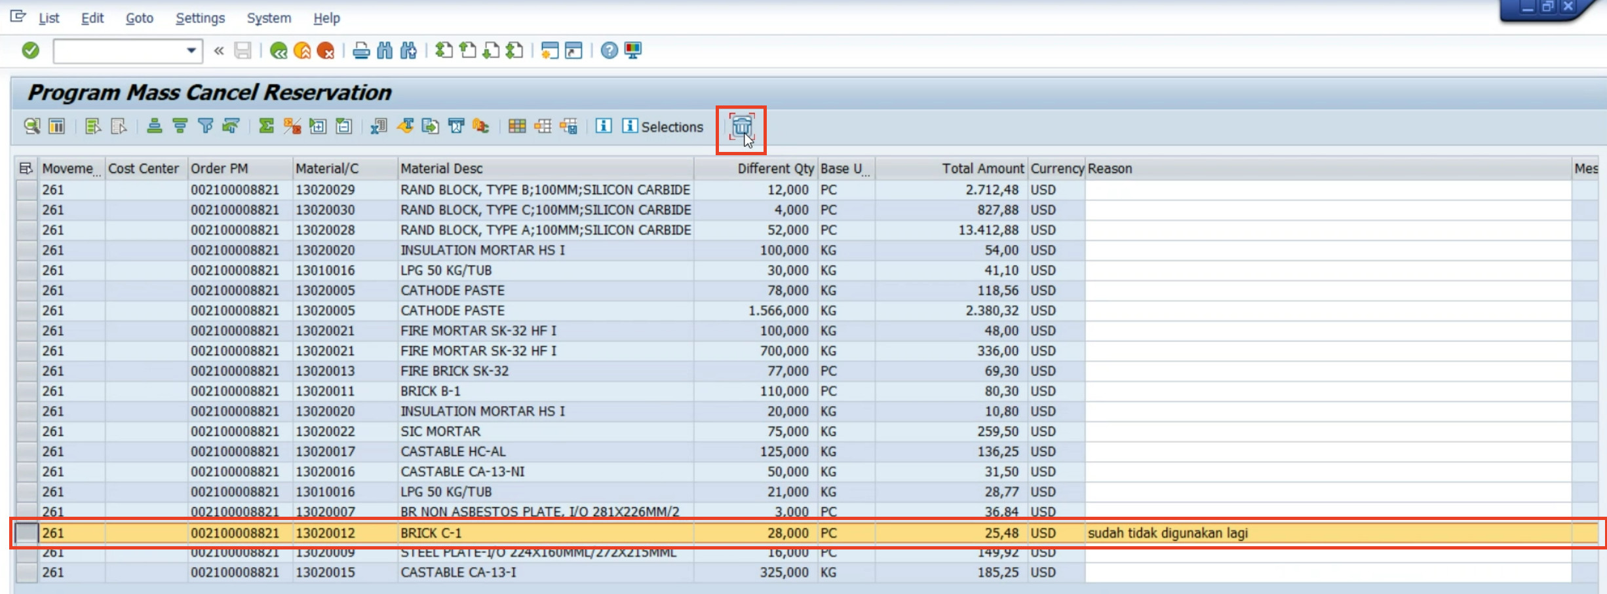Select the row for SIC MORTAR

[x=26, y=432]
